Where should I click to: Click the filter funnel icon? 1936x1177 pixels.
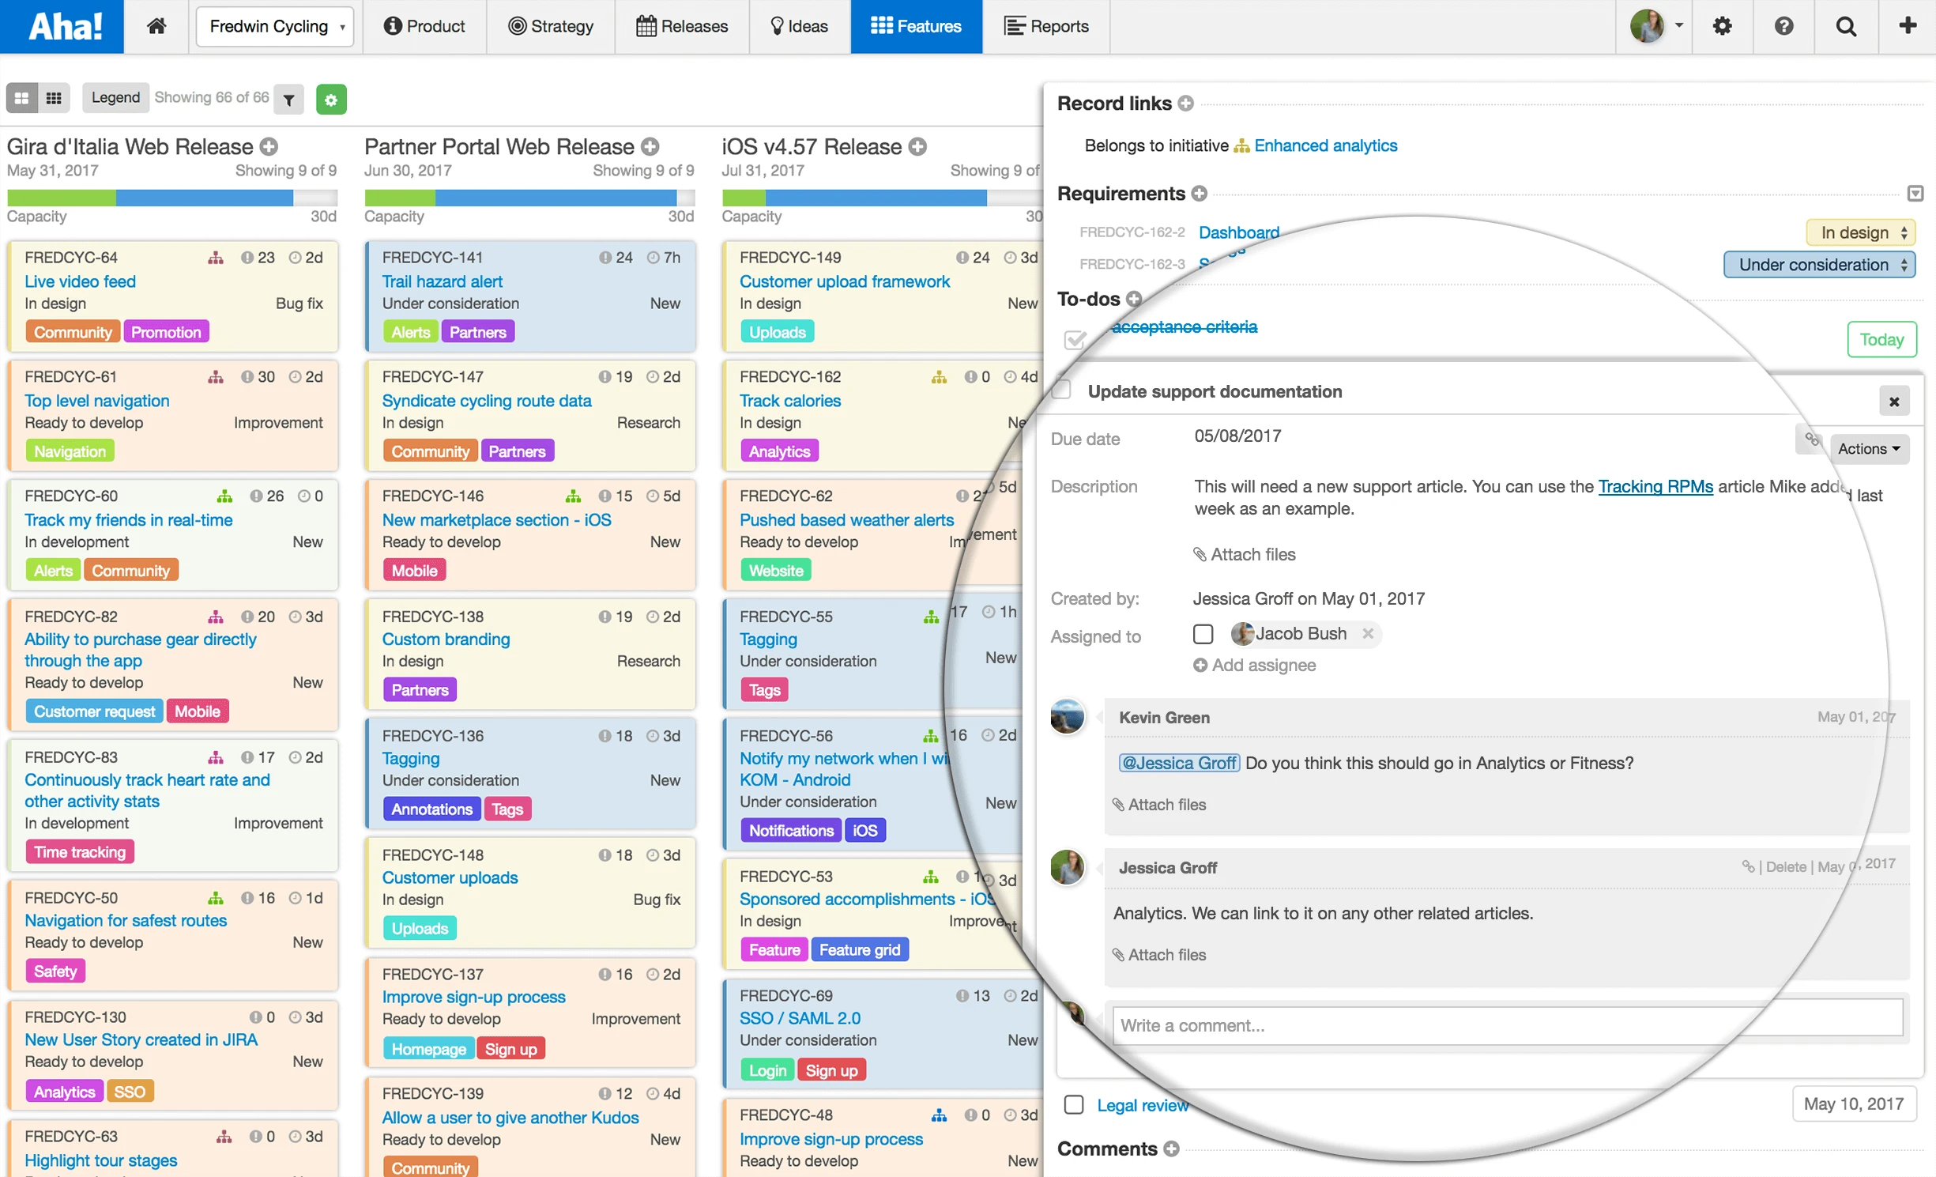289,100
